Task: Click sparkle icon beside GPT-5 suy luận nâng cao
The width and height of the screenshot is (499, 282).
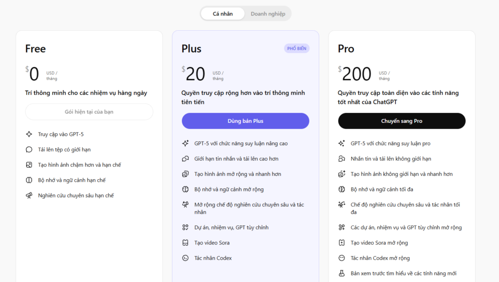Action: pos(185,143)
